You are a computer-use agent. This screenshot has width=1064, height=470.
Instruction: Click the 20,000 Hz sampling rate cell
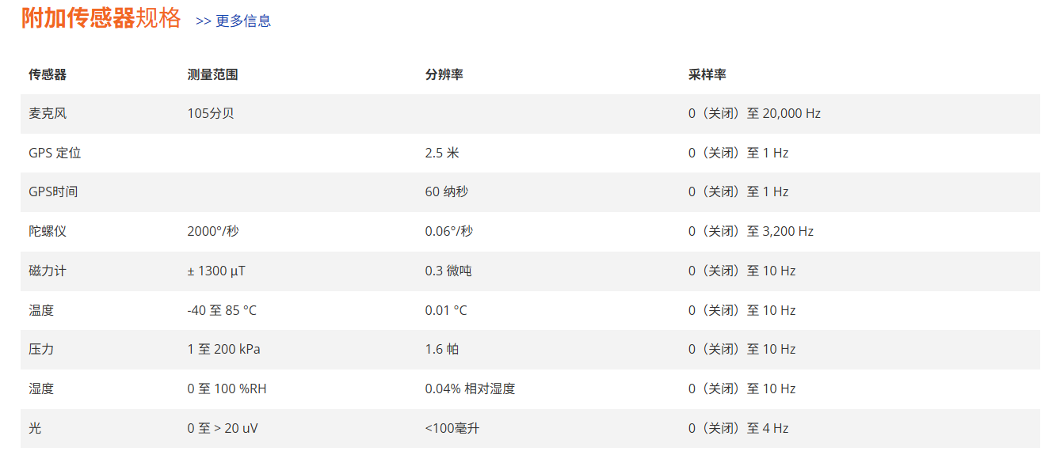pyautogui.click(x=754, y=113)
